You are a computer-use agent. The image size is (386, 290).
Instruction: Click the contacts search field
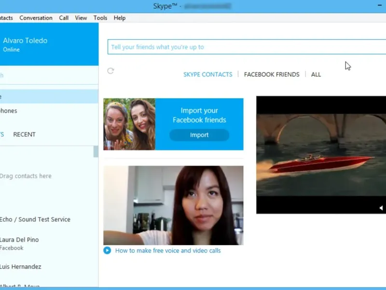[x=49, y=75]
